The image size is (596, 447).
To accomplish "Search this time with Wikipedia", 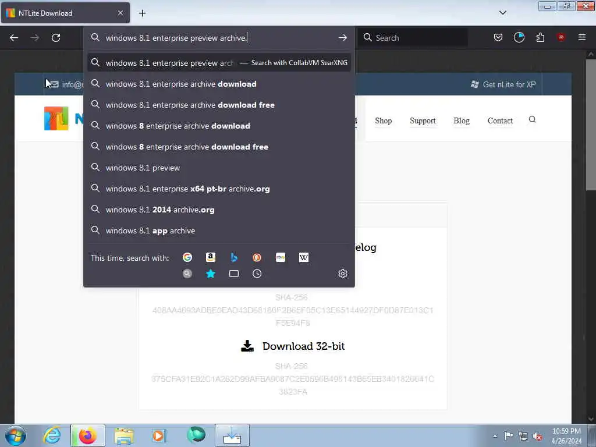I will [x=304, y=257].
